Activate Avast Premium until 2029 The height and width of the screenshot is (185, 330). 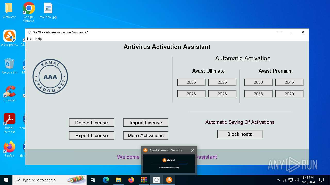click(x=289, y=94)
